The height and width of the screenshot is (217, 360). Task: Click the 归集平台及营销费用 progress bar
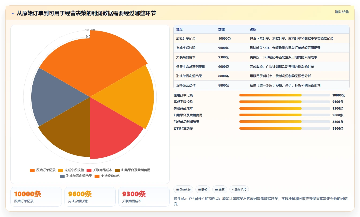click(285, 115)
